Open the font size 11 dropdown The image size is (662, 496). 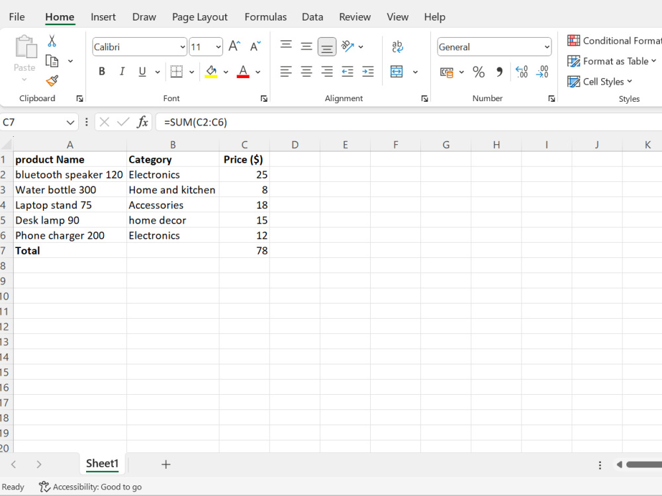click(x=218, y=47)
